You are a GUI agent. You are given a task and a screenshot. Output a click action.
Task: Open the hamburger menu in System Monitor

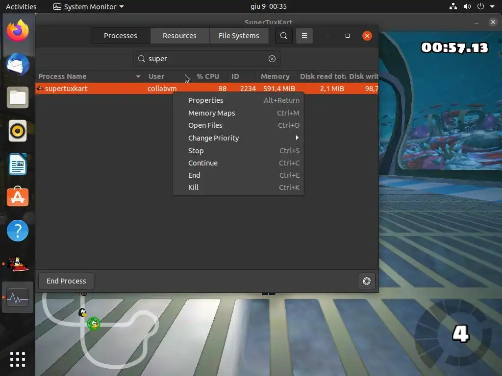pyautogui.click(x=304, y=35)
